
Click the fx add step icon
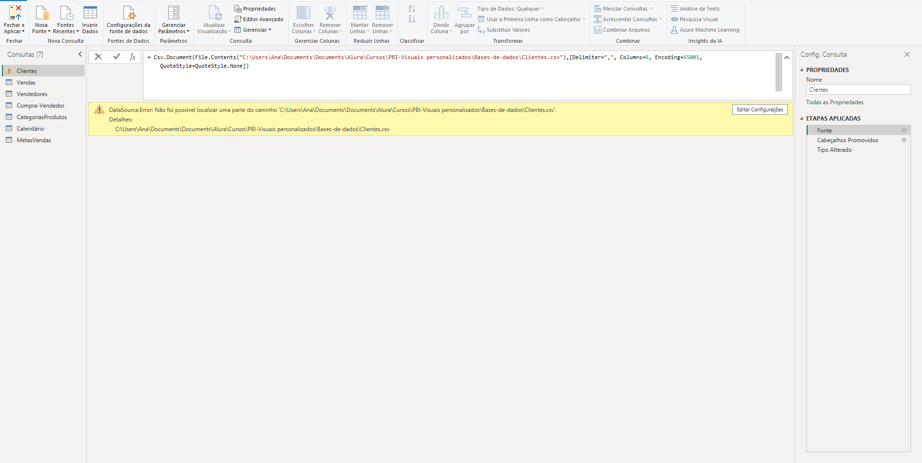coord(132,57)
